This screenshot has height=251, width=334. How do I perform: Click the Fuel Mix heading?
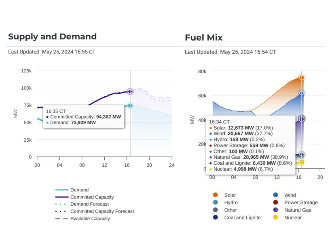point(204,38)
